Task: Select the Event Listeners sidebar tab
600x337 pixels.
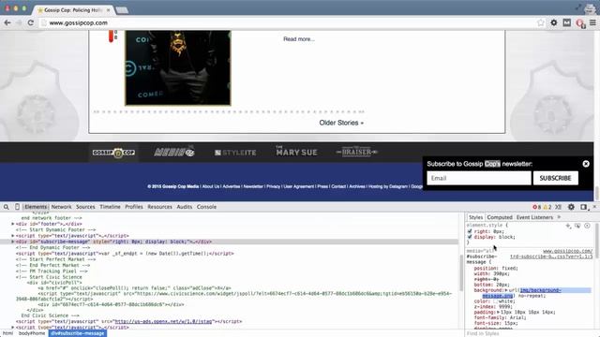Action: coord(534,217)
